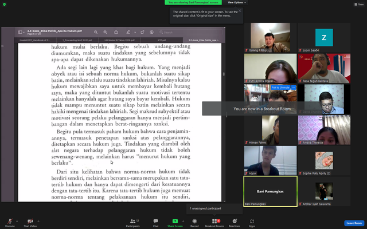
Task: Click the Leave Room button
Action: 354,223
